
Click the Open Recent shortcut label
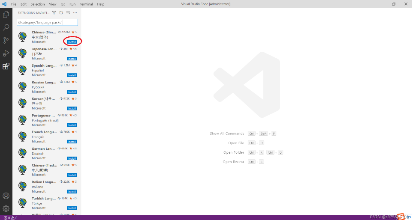pos(233,162)
